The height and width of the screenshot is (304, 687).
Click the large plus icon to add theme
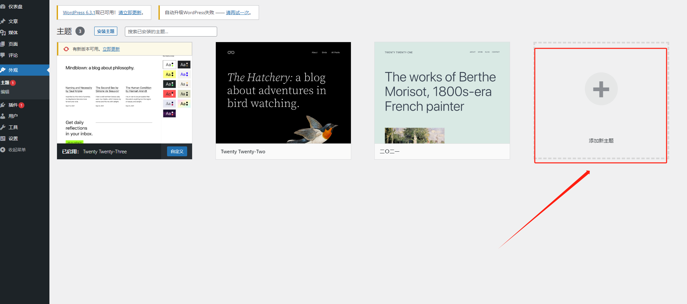[x=601, y=89]
